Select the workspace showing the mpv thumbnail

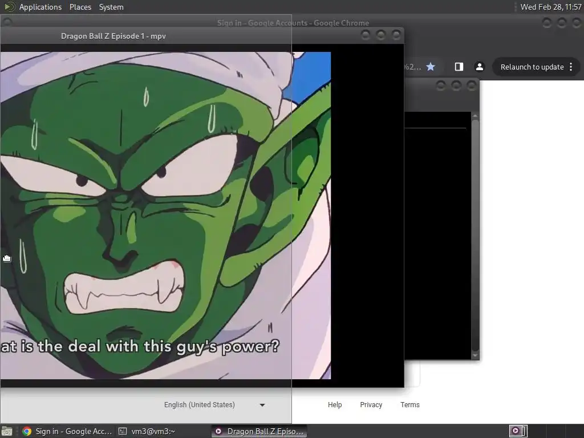tap(518, 431)
